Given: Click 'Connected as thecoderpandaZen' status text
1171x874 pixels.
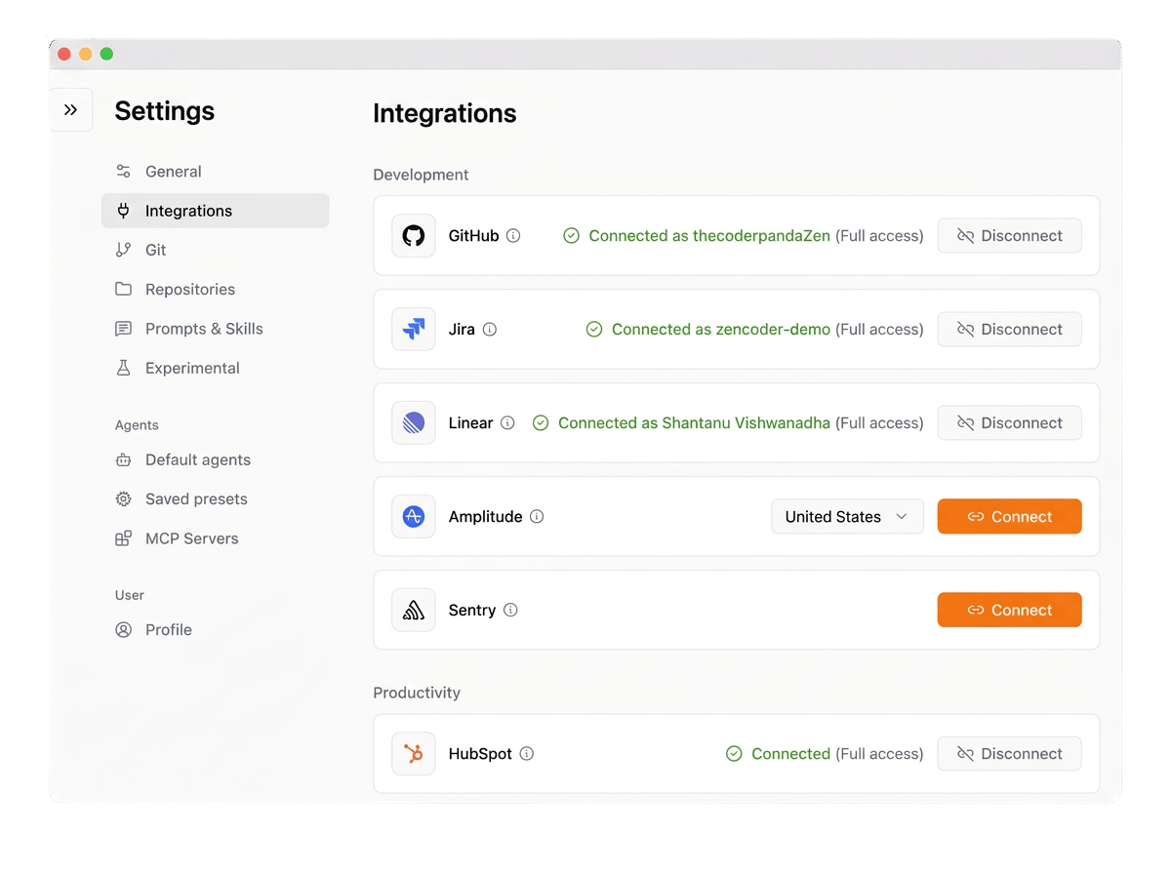Looking at the screenshot, I should tap(709, 236).
